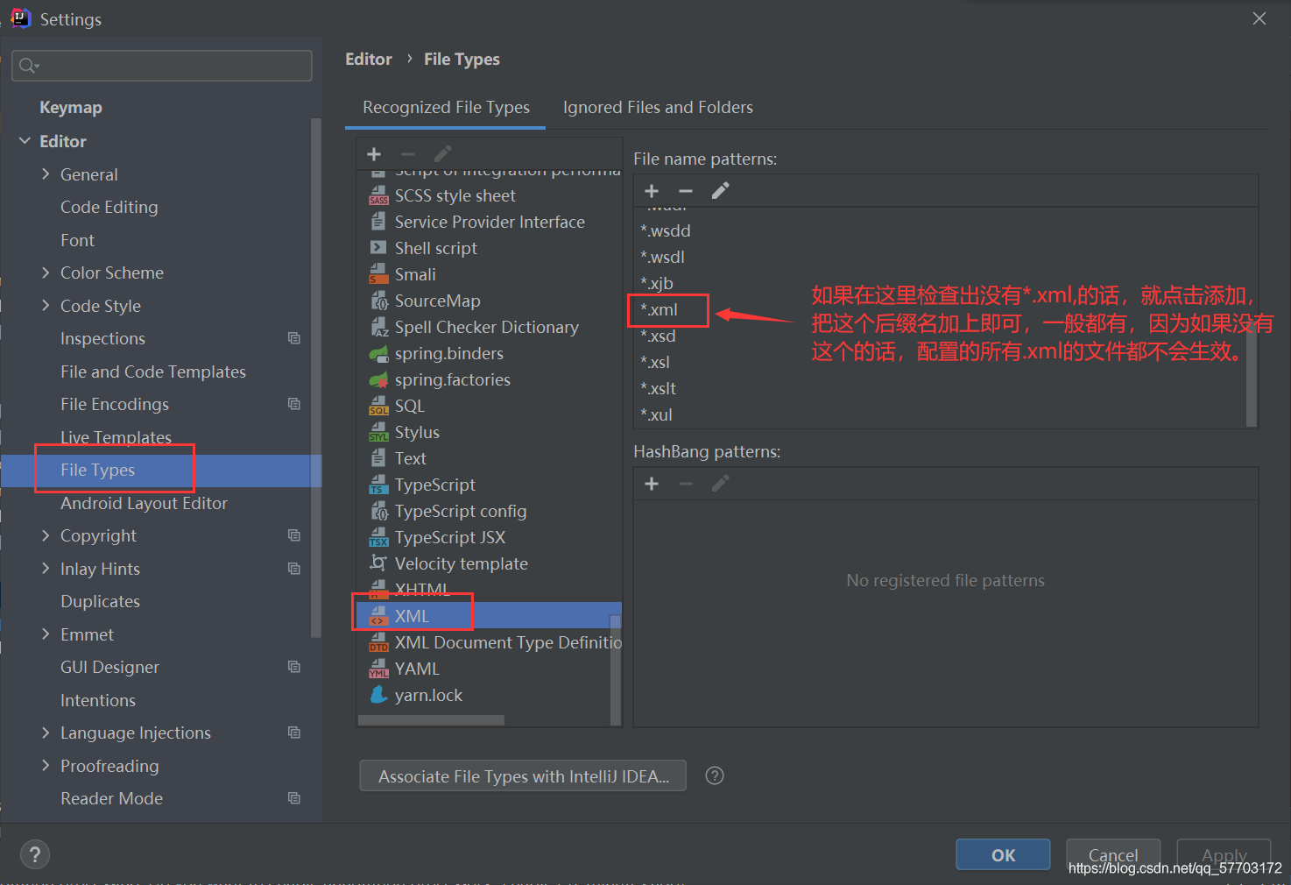Viewport: 1291px width, 885px height.
Task: Click the file types list horizontal scrollbar
Action: tap(431, 720)
